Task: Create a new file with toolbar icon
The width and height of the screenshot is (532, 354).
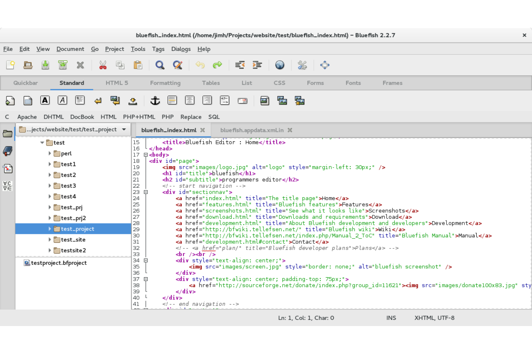Action: pyautogui.click(x=10, y=65)
